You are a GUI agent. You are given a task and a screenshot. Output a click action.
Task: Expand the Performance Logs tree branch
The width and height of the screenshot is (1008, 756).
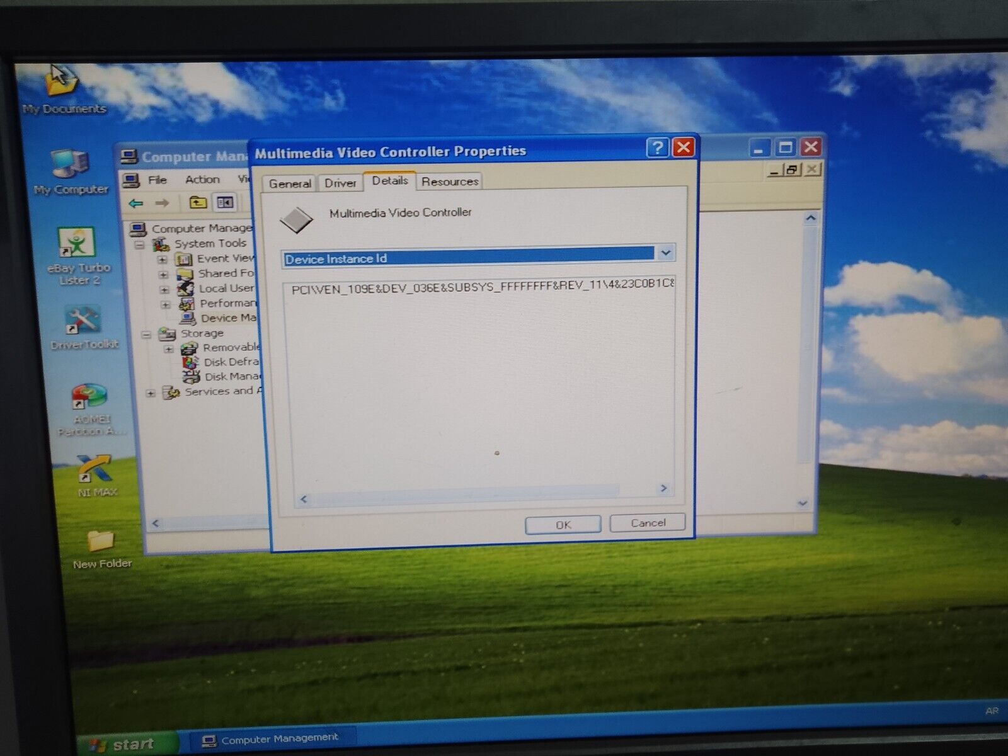point(166,305)
